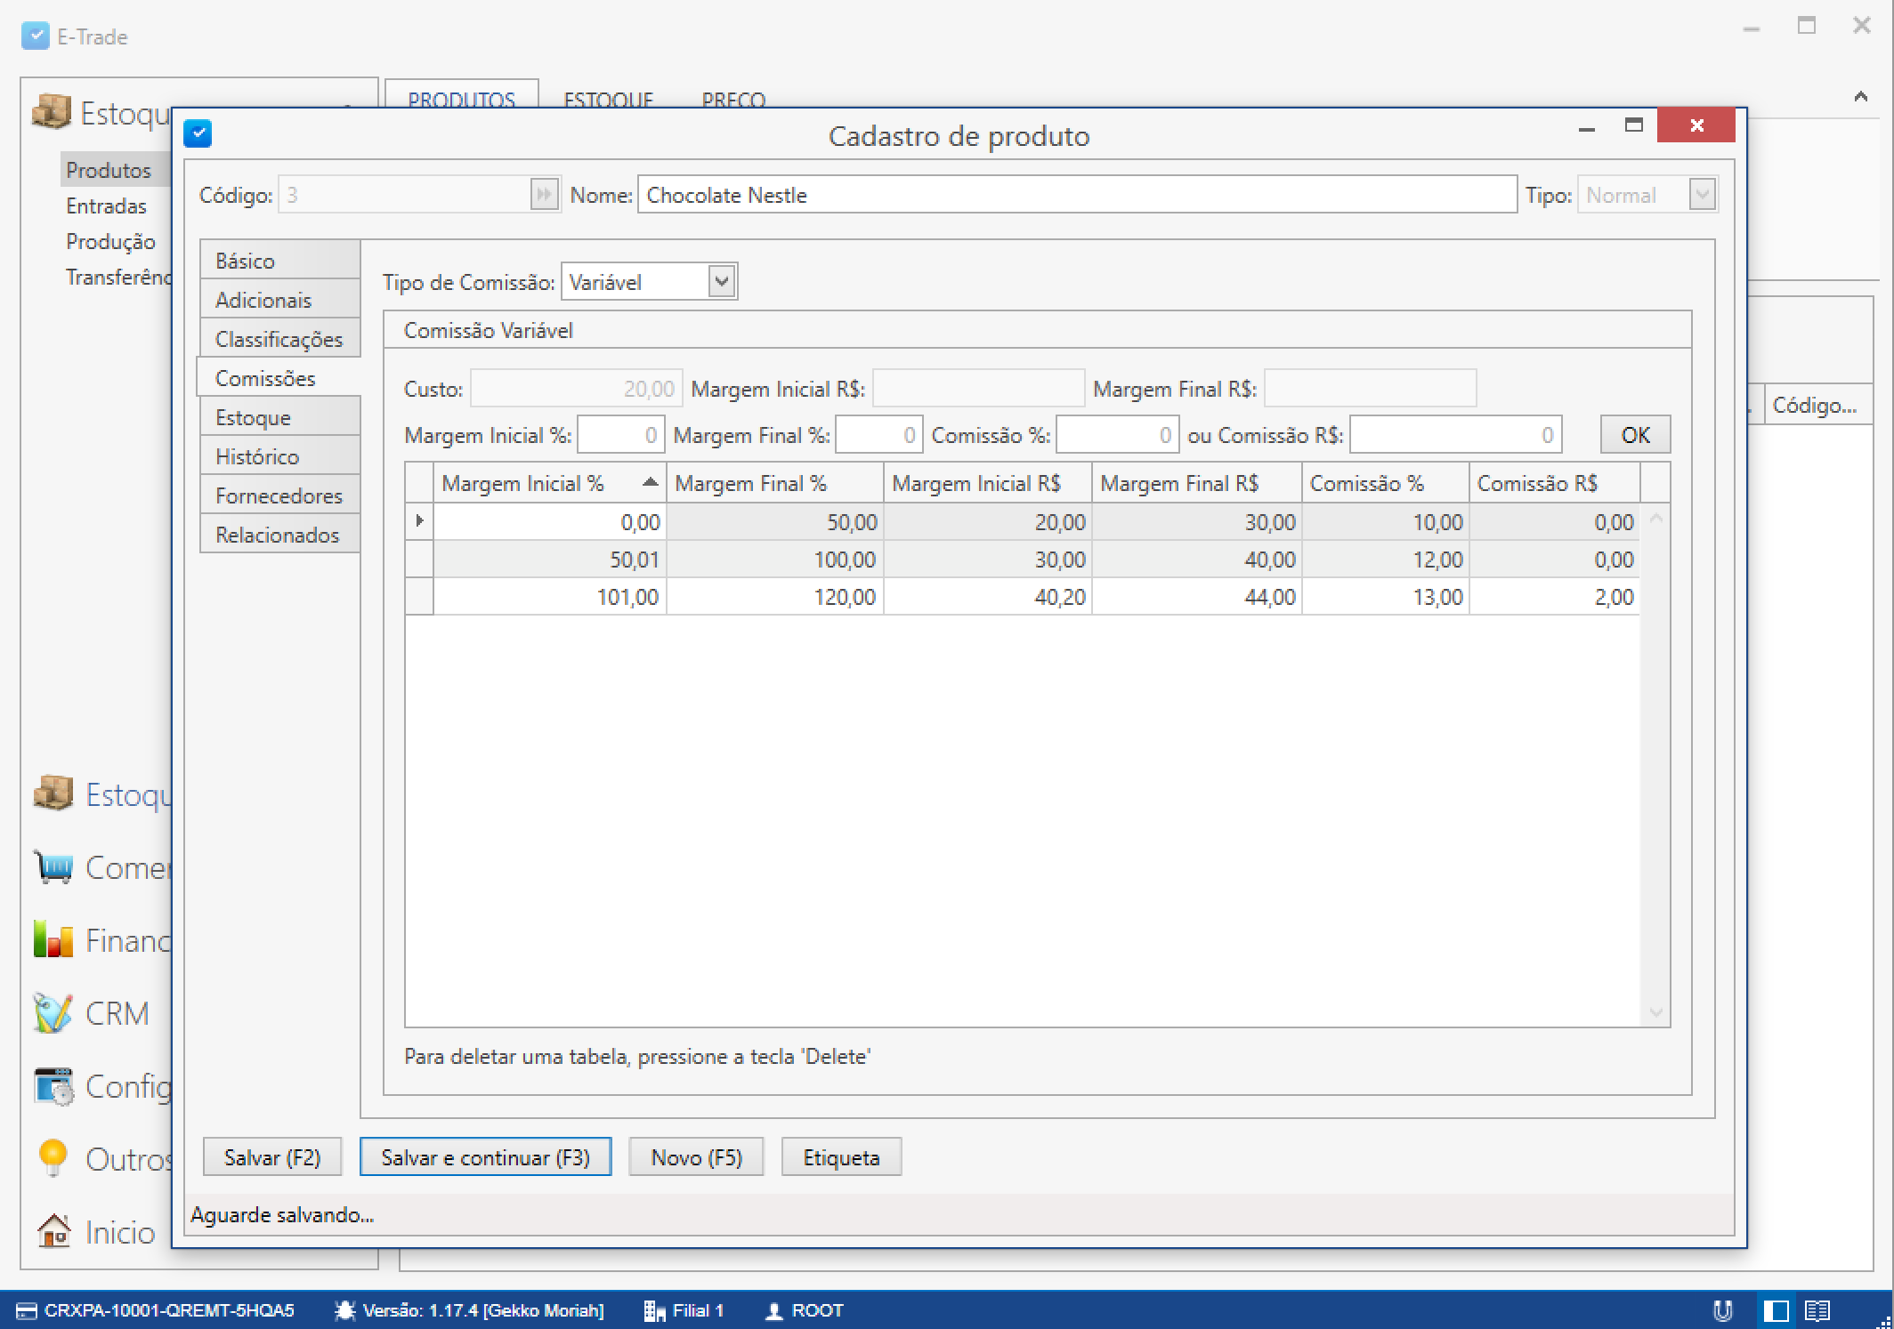This screenshot has width=1894, height=1329.
Task: Click the Estoque boxes icon in sidebar header
Action: click(x=51, y=113)
